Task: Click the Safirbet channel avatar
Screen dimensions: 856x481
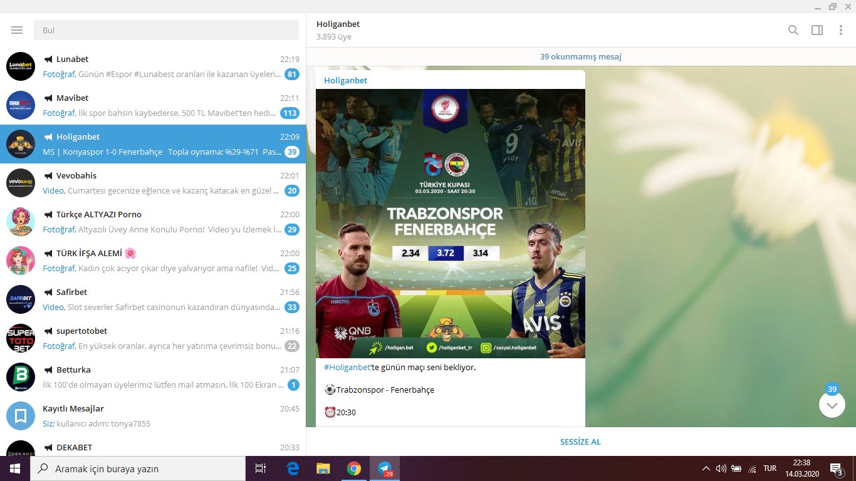Action: 21,299
